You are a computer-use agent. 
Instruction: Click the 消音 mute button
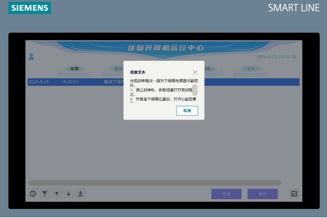226,194
